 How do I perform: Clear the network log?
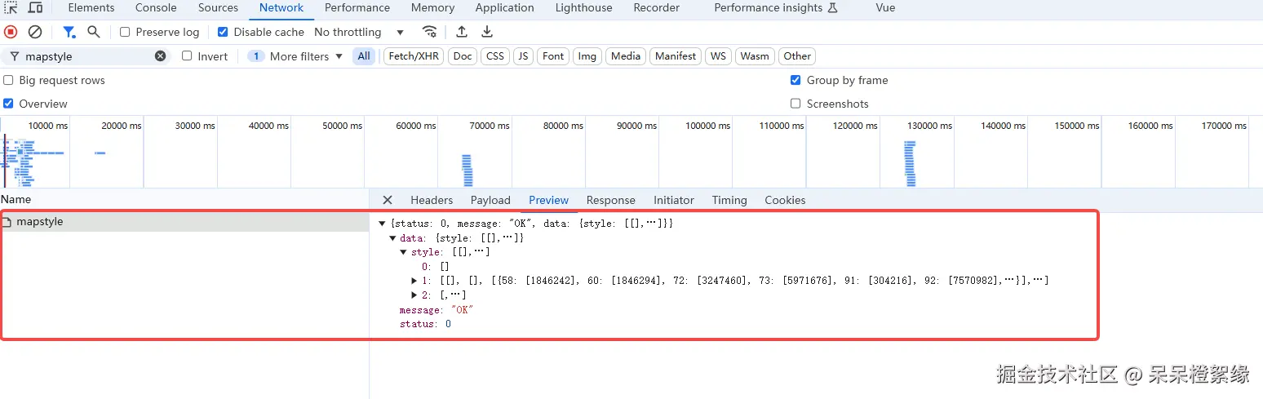pos(35,32)
